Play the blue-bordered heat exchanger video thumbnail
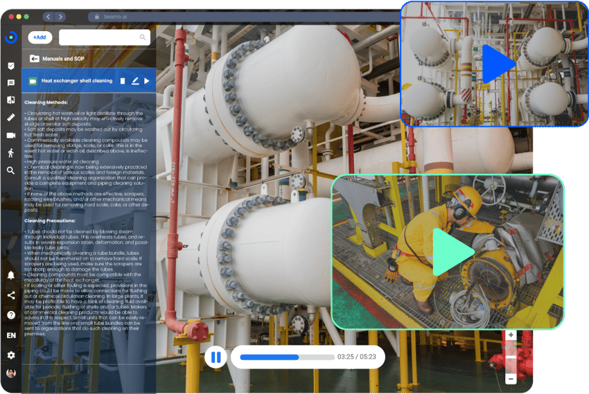Image resolution: width=589 pixels, height=394 pixels. pyautogui.click(x=498, y=64)
